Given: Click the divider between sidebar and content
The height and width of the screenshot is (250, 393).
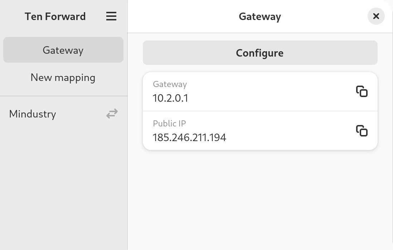Looking at the screenshot, I should coord(127,125).
